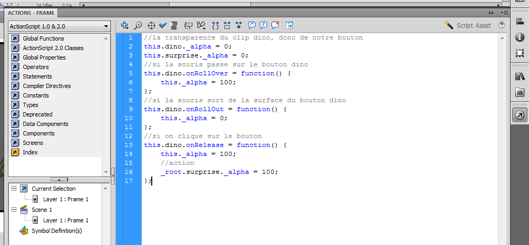Expand Operators category
Screen dimensions: 529x245
pos(36,67)
